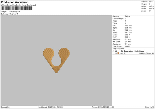Click the 'Description' column header
The width and height of the screenshot is (155, 109).
click(129, 51)
